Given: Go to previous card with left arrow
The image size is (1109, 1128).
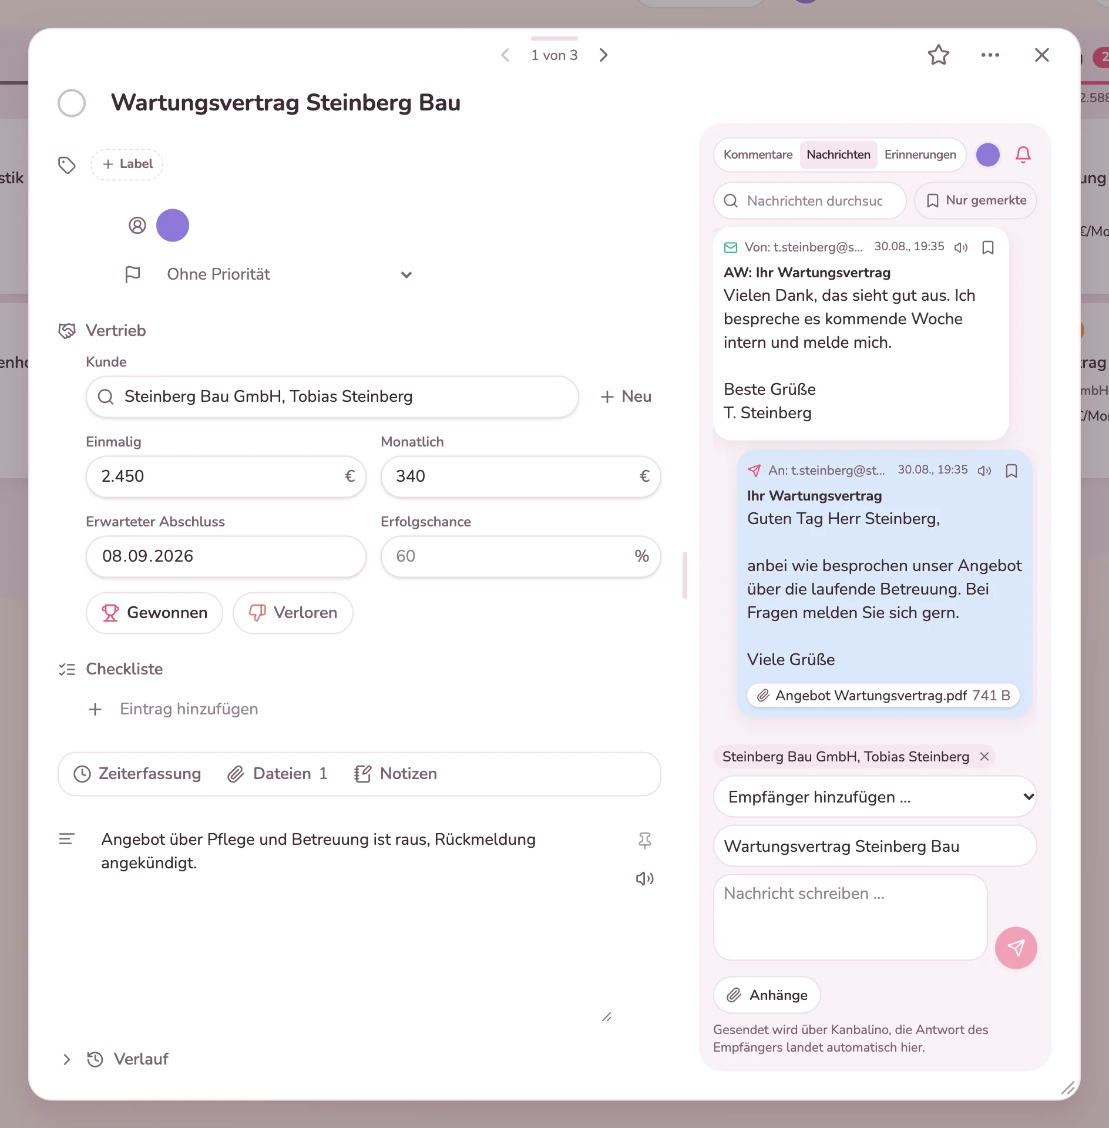Looking at the screenshot, I should 505,55.
